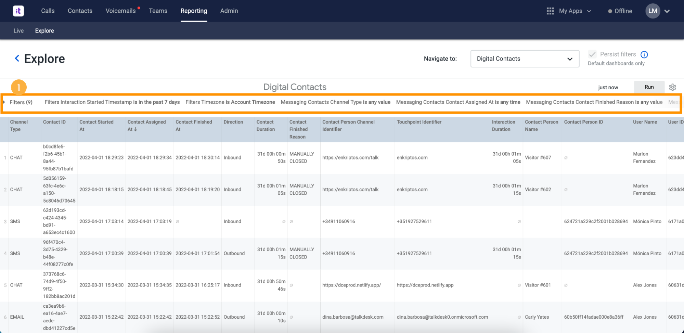Open the Voicemails menu
This screenshot has width=684, height=333.
pos(120,11)
